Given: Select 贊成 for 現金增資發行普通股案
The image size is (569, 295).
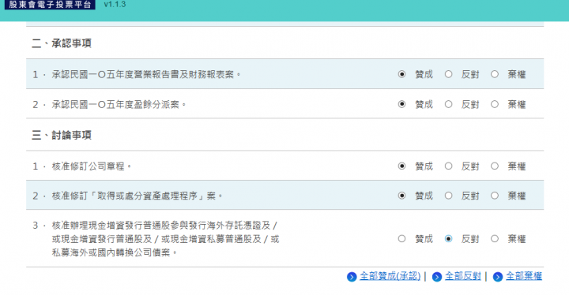Looking at the screenshot, I should (401, 239).
